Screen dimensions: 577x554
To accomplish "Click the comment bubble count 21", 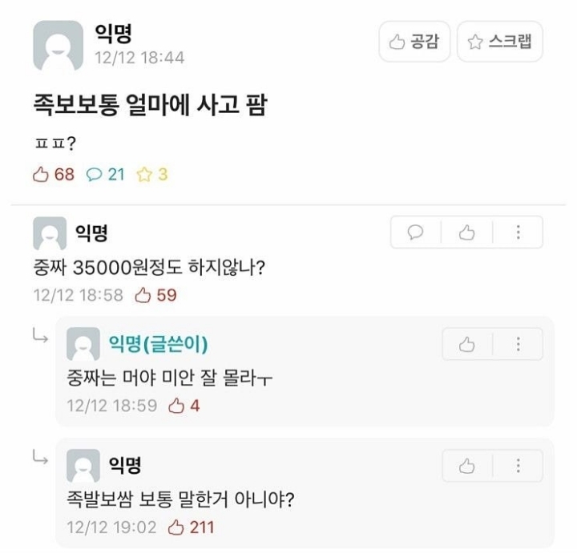I will [106, 174].
